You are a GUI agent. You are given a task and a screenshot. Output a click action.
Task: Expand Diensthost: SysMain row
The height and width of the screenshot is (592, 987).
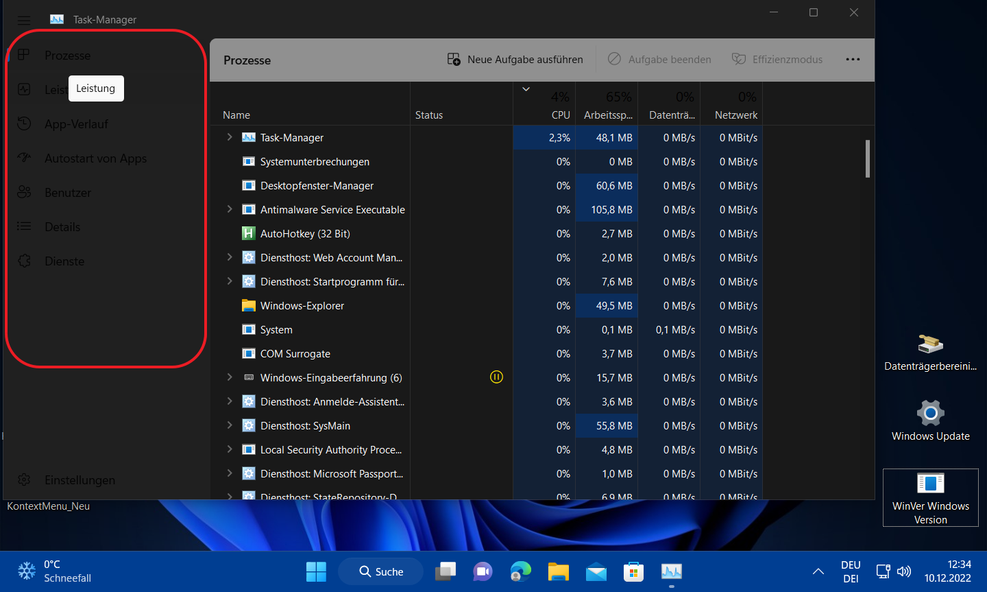pos(230,425)
